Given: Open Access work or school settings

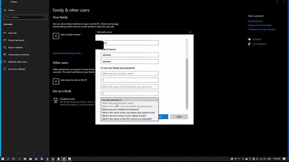Looking at the screenshot, I should [19, 54].
